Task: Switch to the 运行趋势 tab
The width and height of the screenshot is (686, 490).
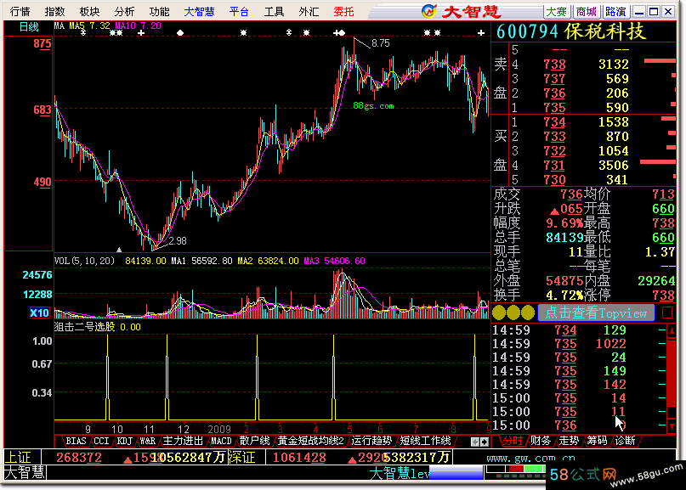Action: (371, 441)
